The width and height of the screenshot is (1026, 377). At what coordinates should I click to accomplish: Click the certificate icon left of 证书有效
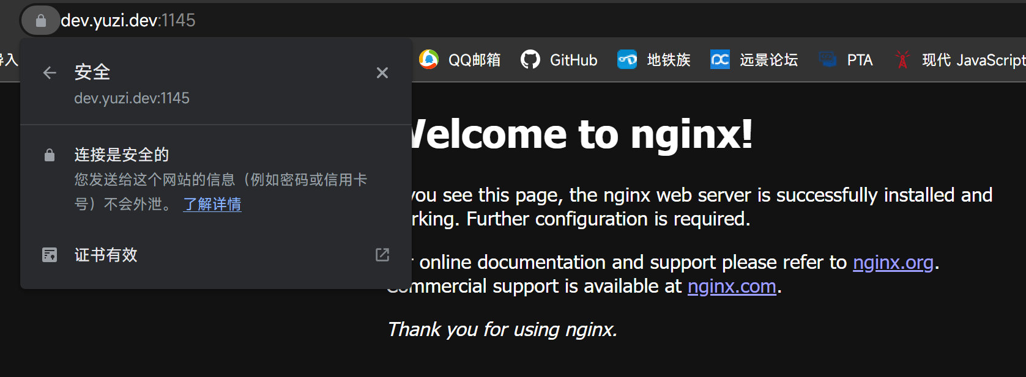coord(50,255)
